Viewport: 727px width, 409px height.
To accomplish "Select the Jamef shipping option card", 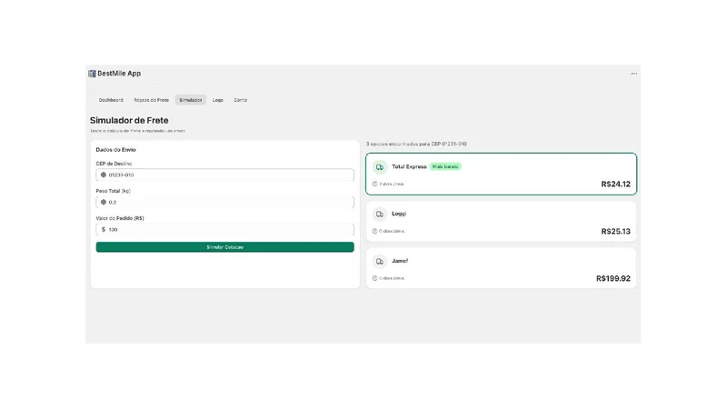I will [502, 268].
